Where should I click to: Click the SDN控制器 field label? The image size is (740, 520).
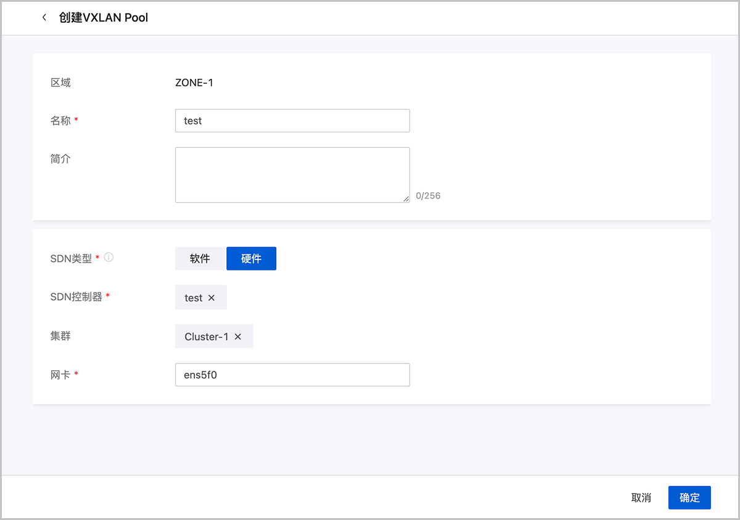pyautogui.click(x=76, y=297)
